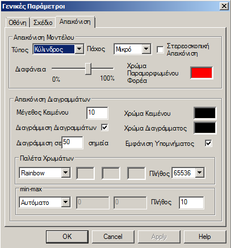The image size is (231, 248).
Task: Toggle Διαγράμμιση Διαγραμμάτων checkbox
Action: (x=104, y=128)
